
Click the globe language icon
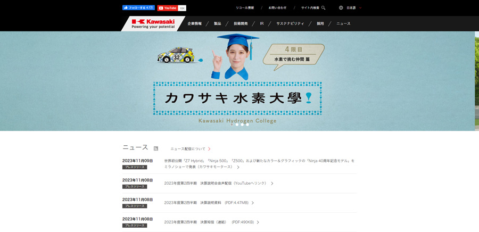click(x=341, y=8)
